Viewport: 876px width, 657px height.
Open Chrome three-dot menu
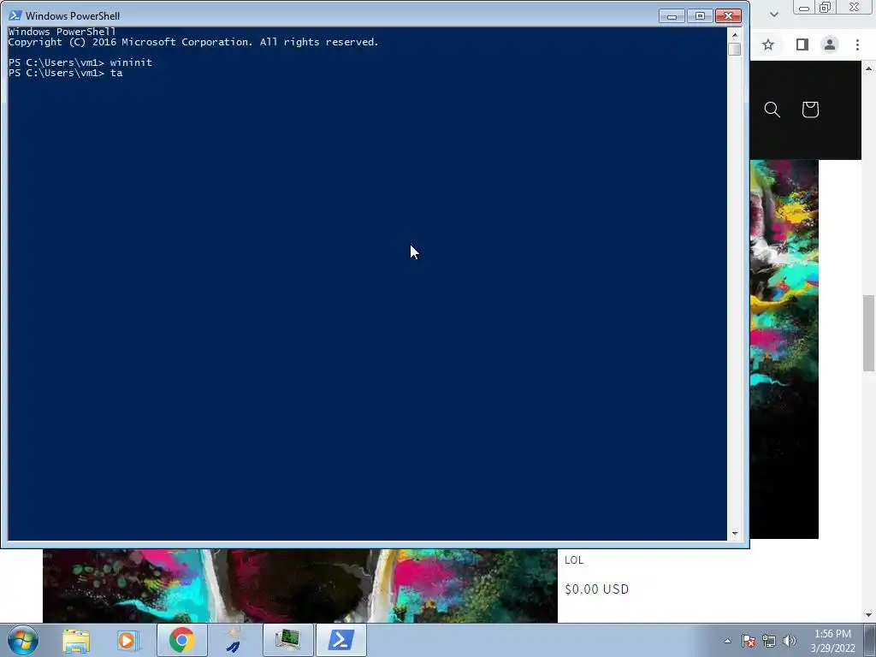coord(857,44)
